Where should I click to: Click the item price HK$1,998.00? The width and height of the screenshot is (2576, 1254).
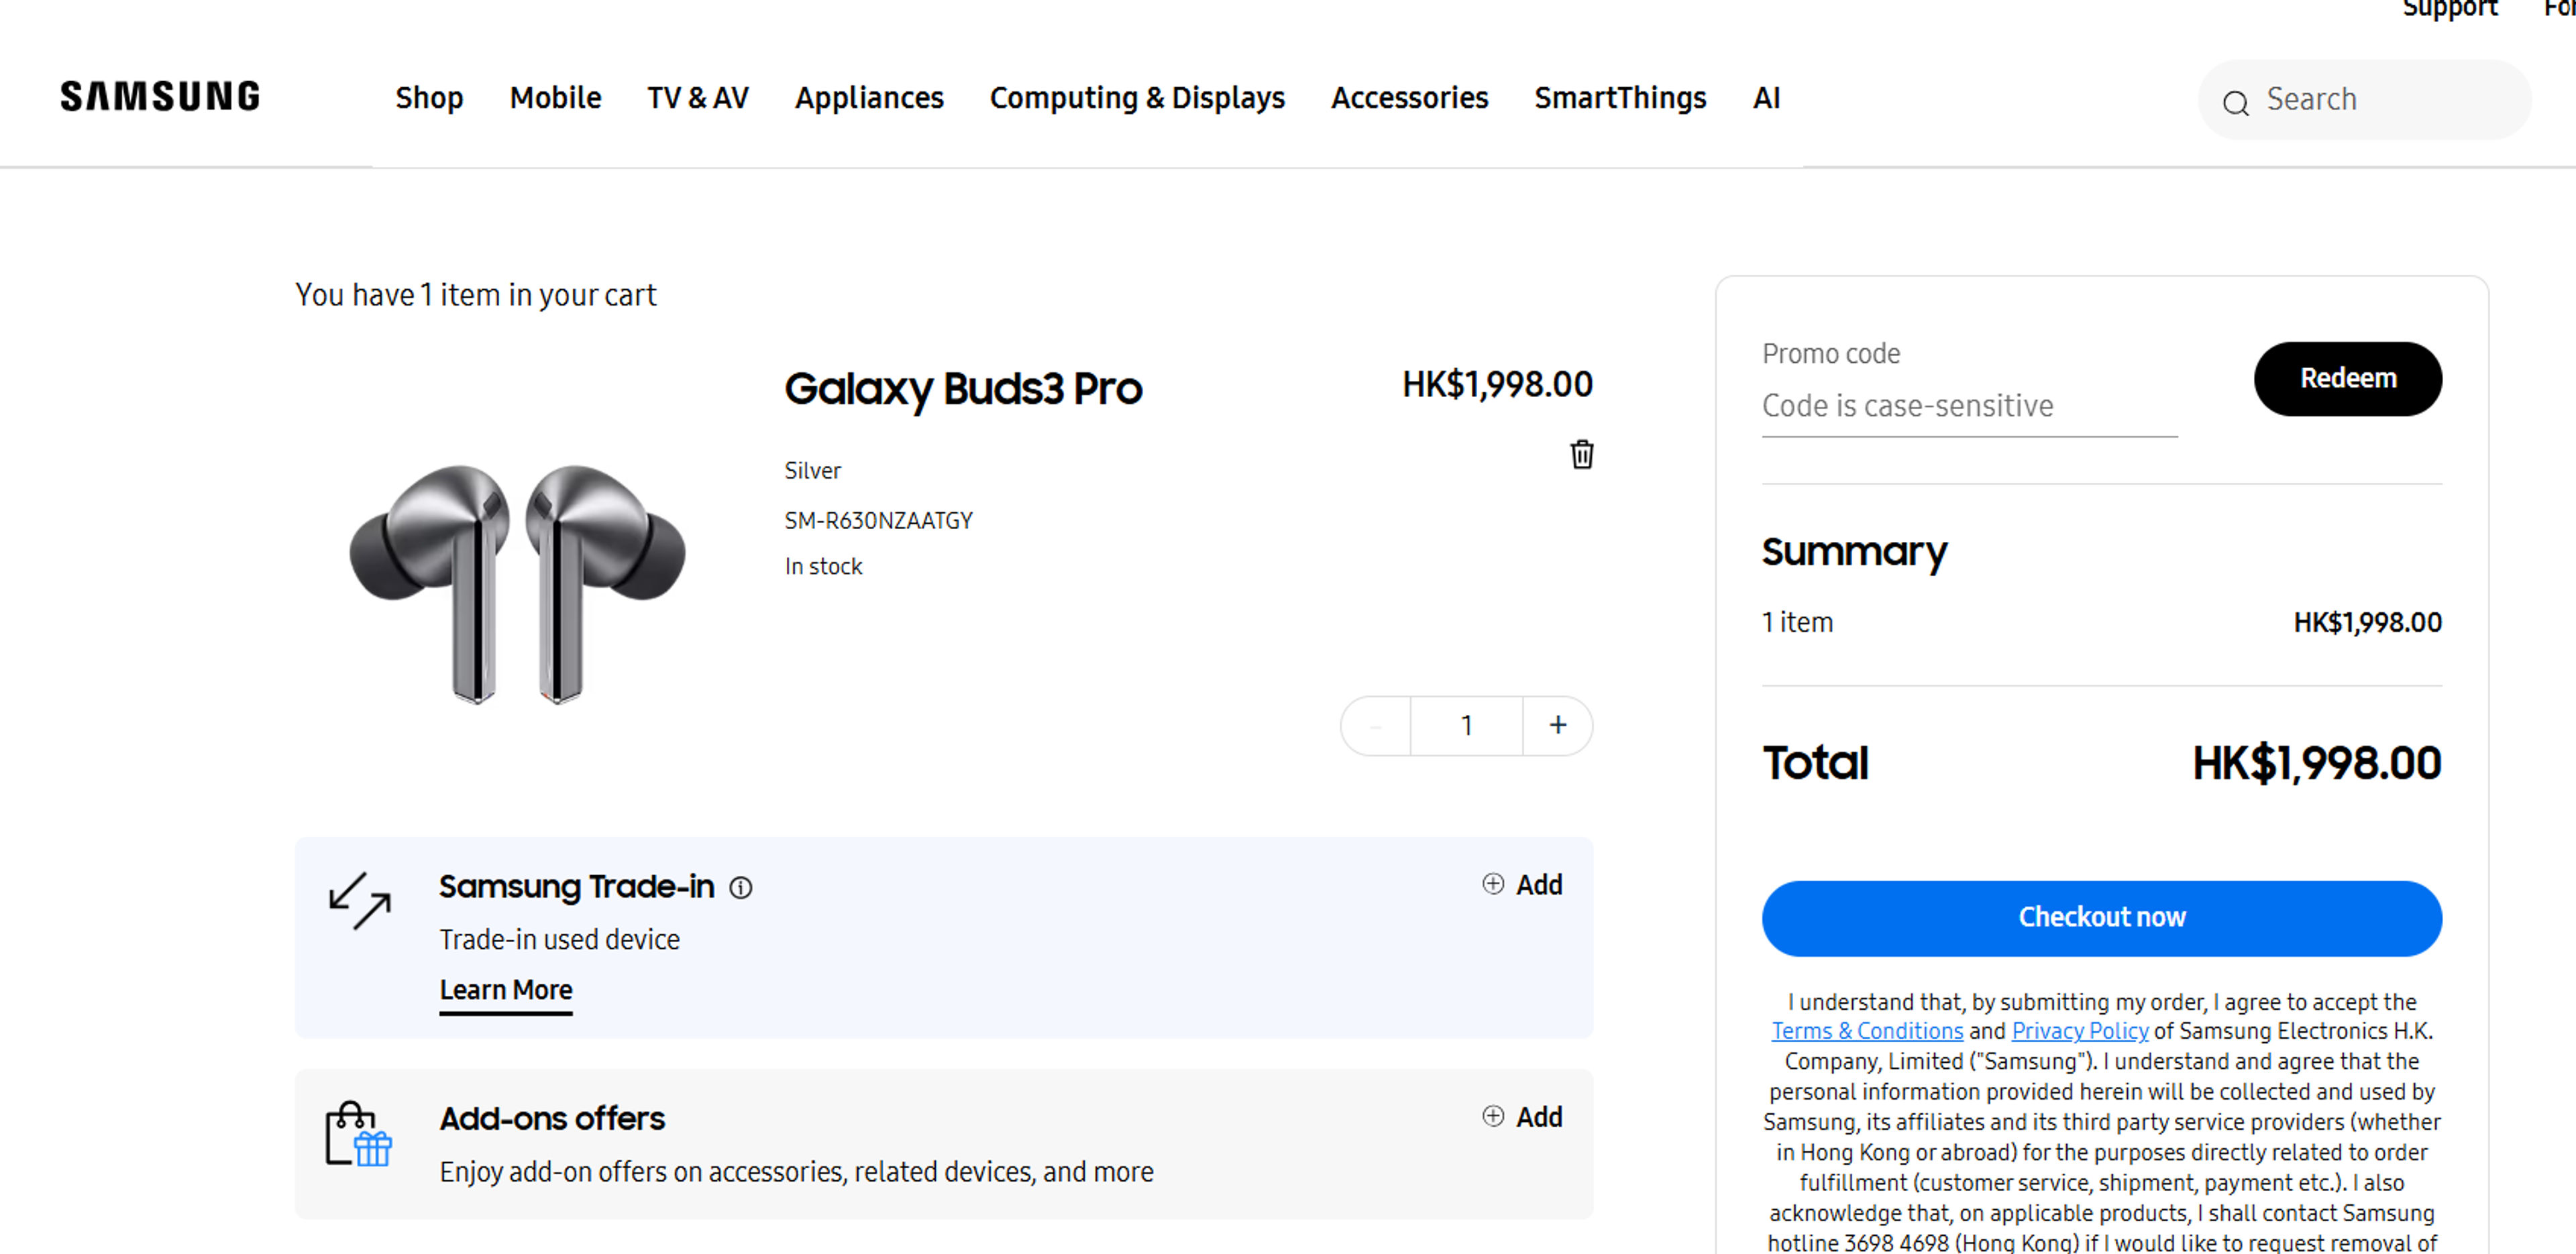[1497, 385]
